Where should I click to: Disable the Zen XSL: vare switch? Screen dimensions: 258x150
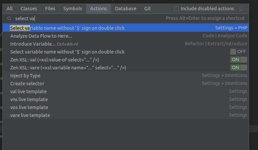[x=238, y=68]
